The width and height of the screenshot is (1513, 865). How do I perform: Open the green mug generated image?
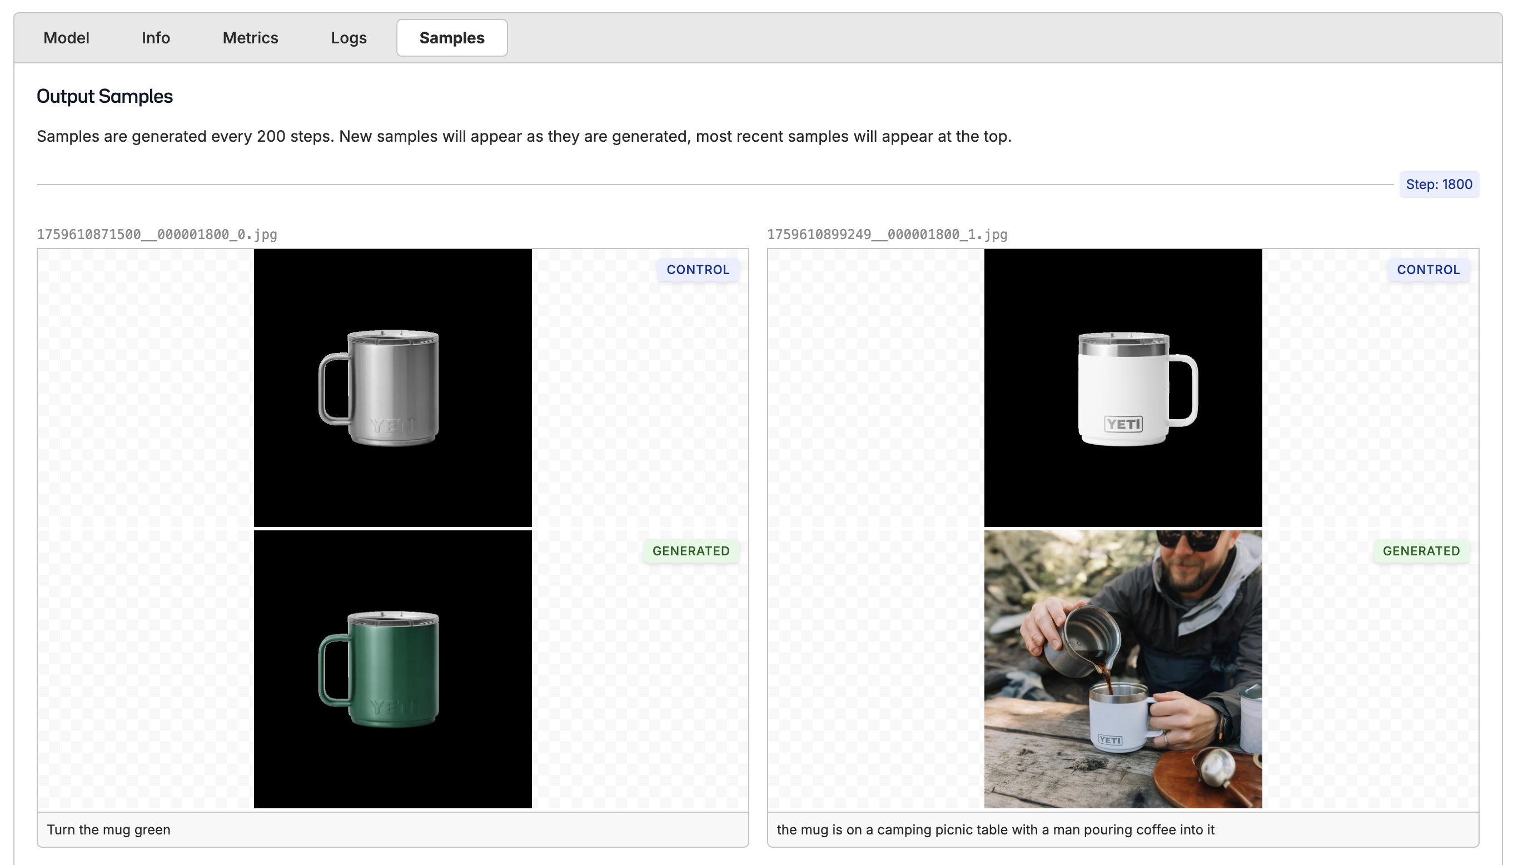392,669
